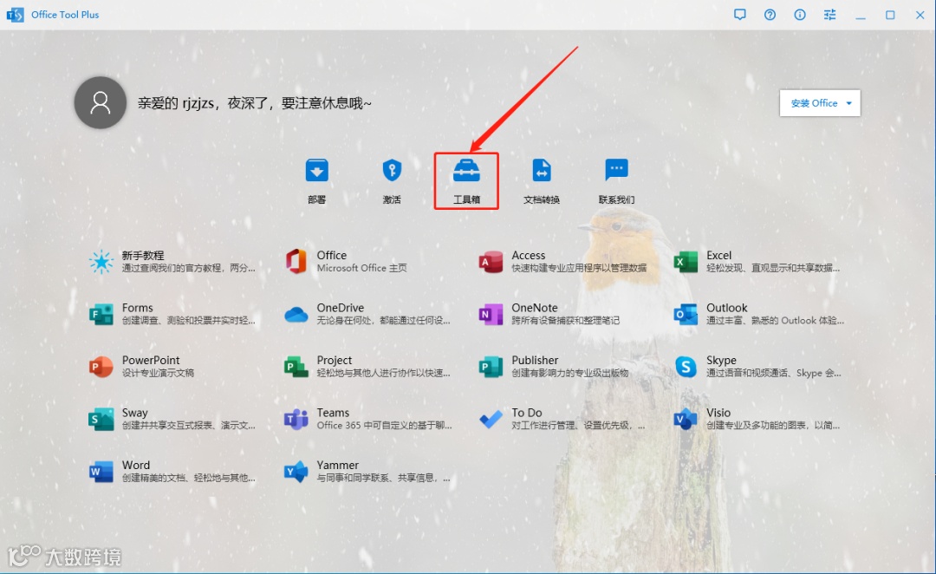The image size is (936, 574).
Task: Open the Word link label
Action: pyautogui.click(x=136, y=465)
